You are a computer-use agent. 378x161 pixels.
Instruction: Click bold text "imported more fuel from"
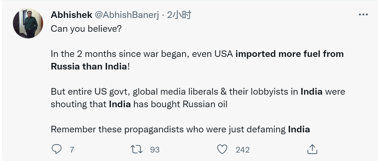pyautogui.click(x=289, y=54)
